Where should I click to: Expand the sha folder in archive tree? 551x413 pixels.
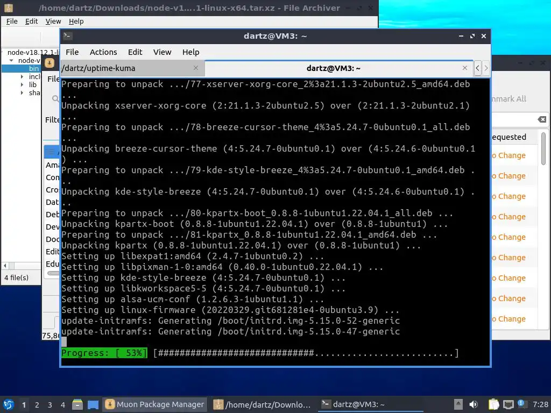(22, 92)
